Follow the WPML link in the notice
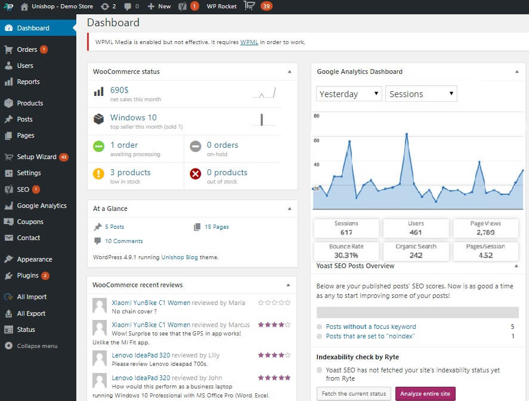This screenshot has width=529, height=401. click(x=249, y=42)
